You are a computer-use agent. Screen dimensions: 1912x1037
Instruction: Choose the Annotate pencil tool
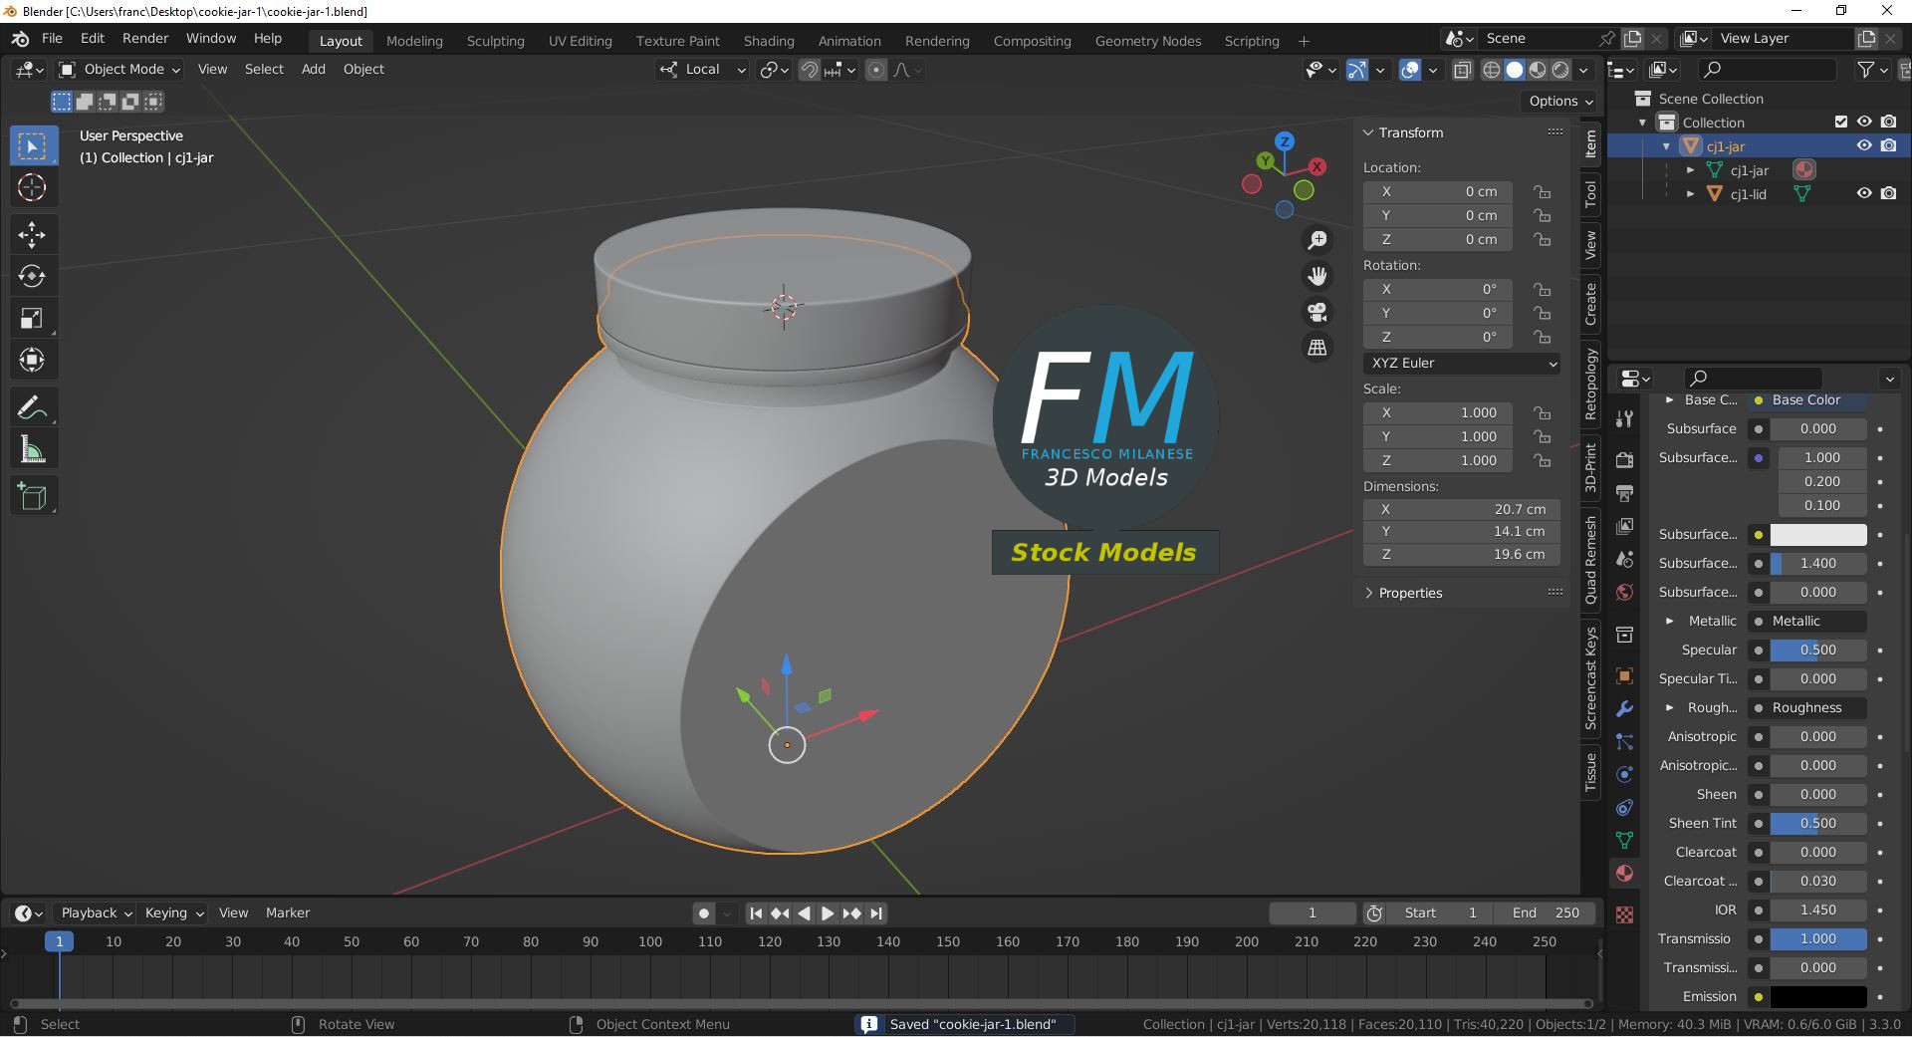32,408
